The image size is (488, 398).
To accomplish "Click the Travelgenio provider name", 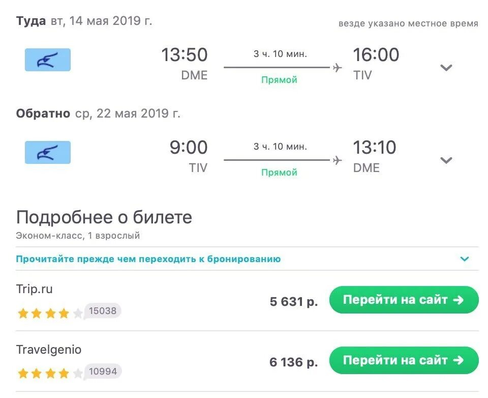I will point(49,350).
